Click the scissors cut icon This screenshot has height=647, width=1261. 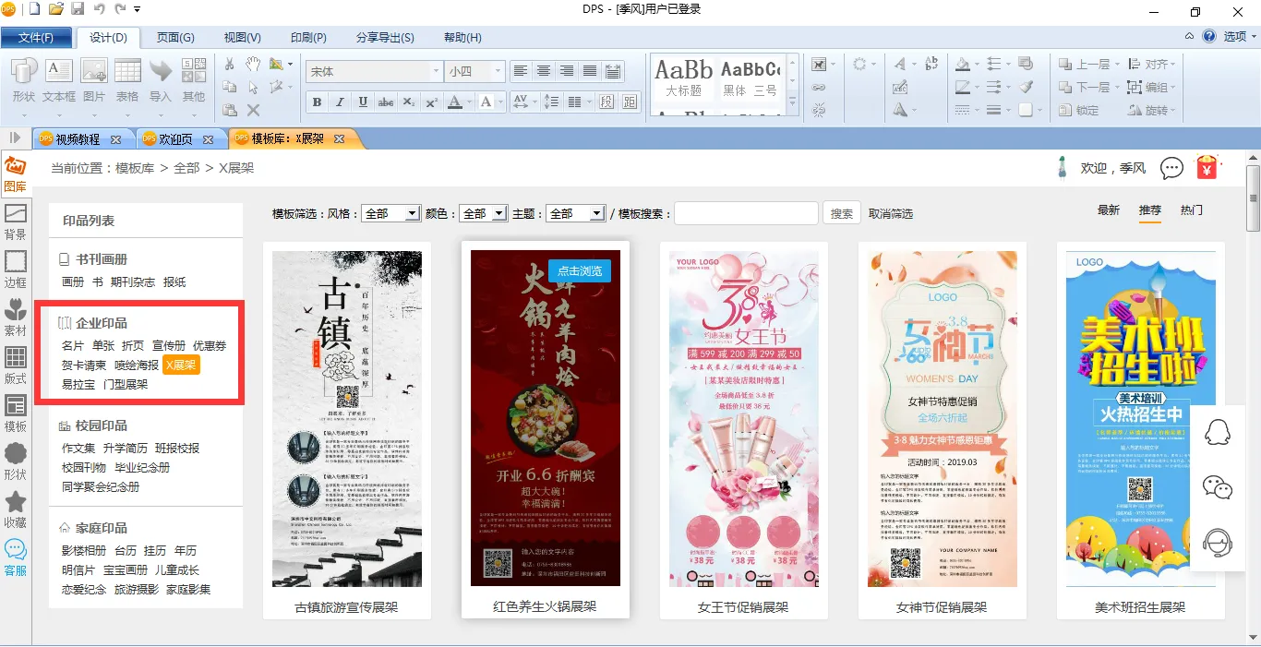(x=230, y=65)
